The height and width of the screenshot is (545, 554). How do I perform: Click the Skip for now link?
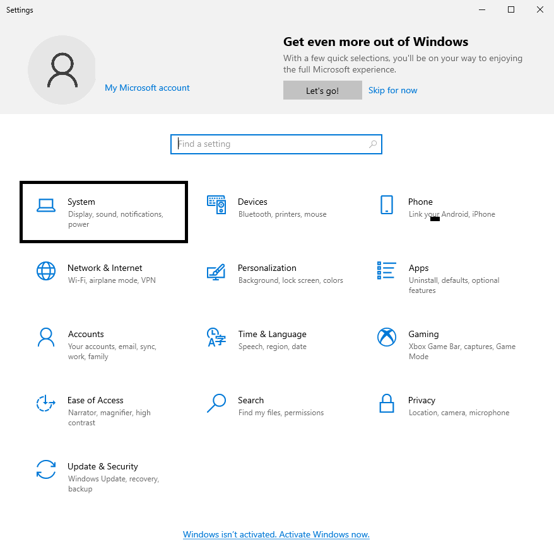pyautogui.click(x=392, y=90)
